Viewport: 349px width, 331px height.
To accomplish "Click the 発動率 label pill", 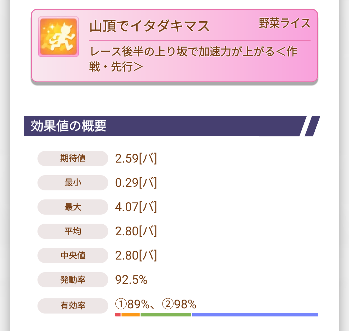I will pos(73,280).
